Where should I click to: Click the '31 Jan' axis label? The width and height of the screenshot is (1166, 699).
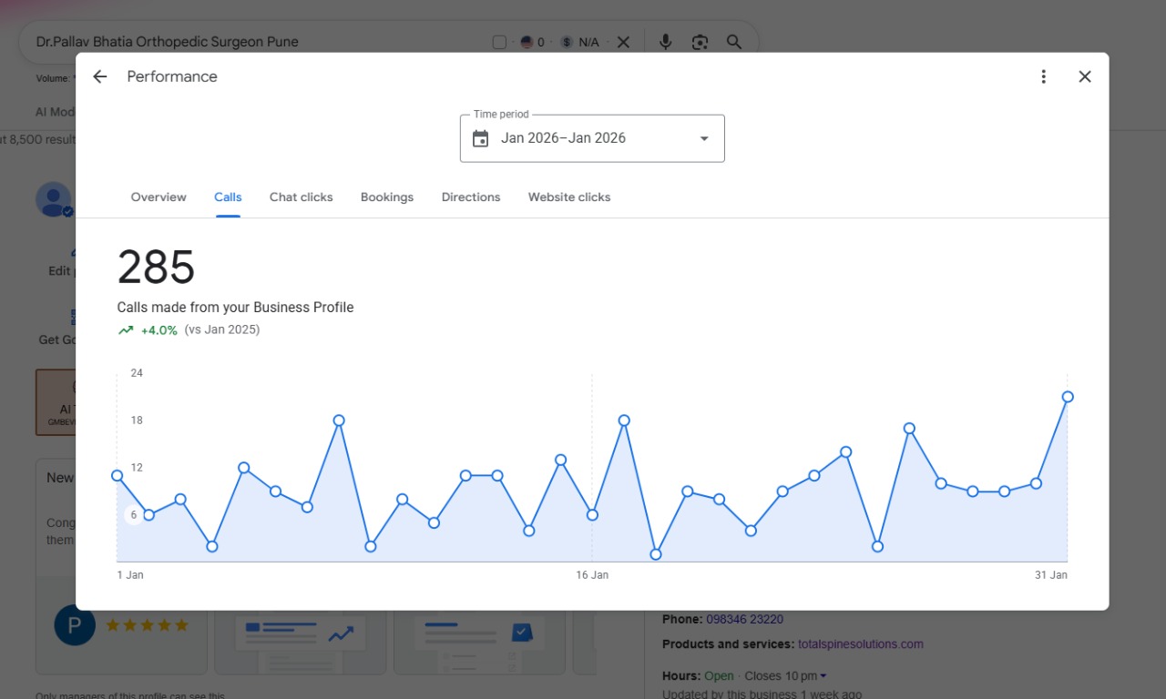(x=1051, y=575)
